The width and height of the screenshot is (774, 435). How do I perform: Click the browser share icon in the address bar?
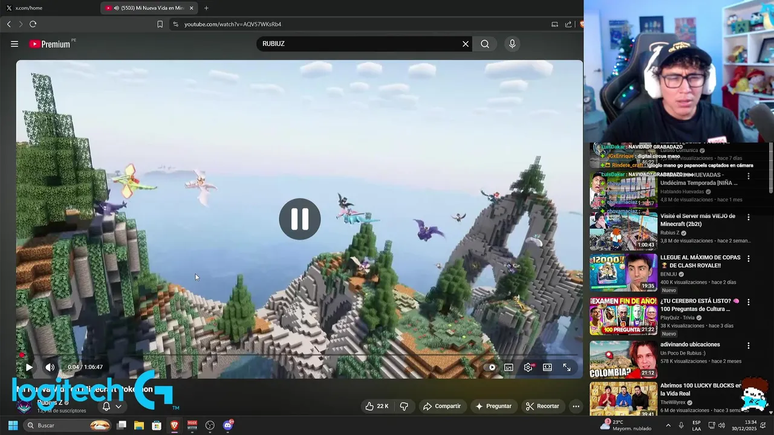568,24
